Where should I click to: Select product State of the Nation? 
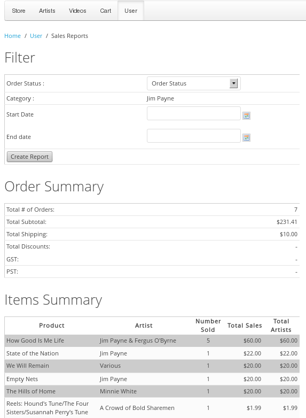tap(33, 353)
